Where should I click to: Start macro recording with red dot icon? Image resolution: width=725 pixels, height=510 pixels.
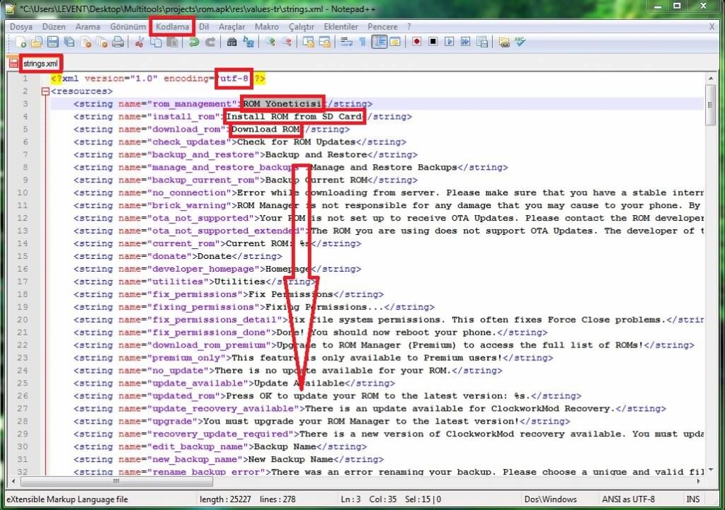416,42
